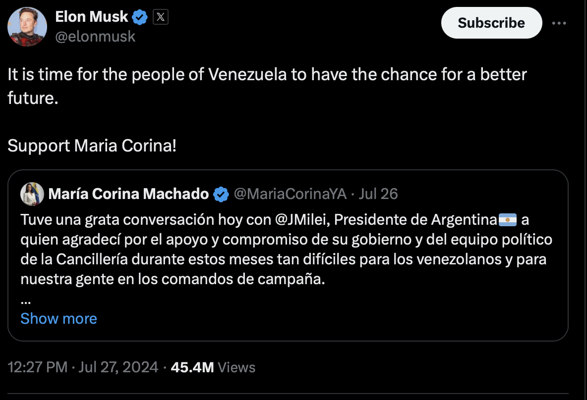The height and width of the screenshot is (400, 587).
Task: Open the @elonmusk handle link
Action: [95, 37]
